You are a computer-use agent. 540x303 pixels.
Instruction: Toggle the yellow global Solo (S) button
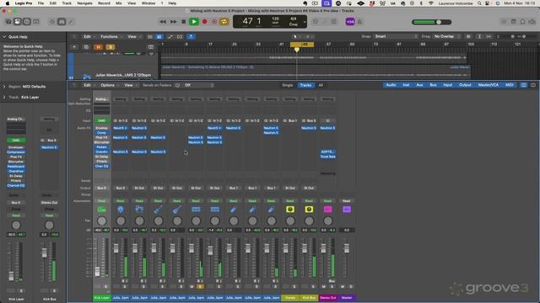111,47
